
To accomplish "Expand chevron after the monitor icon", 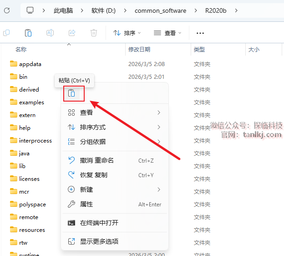I will point(44,10).
